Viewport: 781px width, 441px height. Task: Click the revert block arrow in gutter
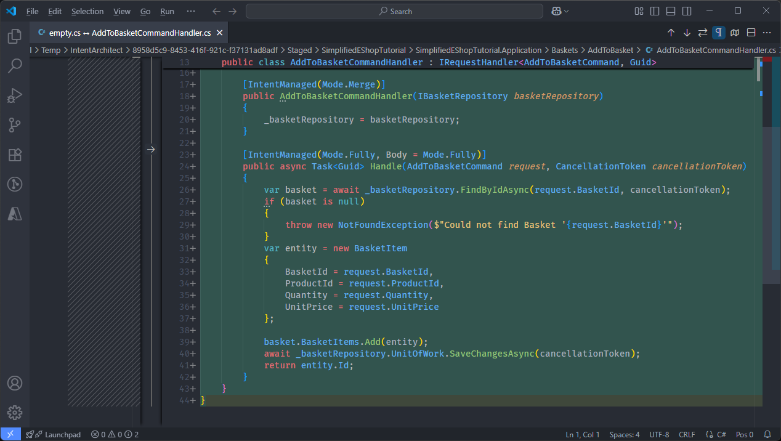click(x=151, y=149)
